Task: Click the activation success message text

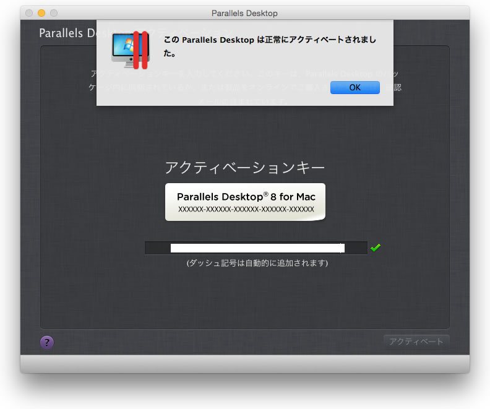Action: pyautogui.click(x=270, y=46)
